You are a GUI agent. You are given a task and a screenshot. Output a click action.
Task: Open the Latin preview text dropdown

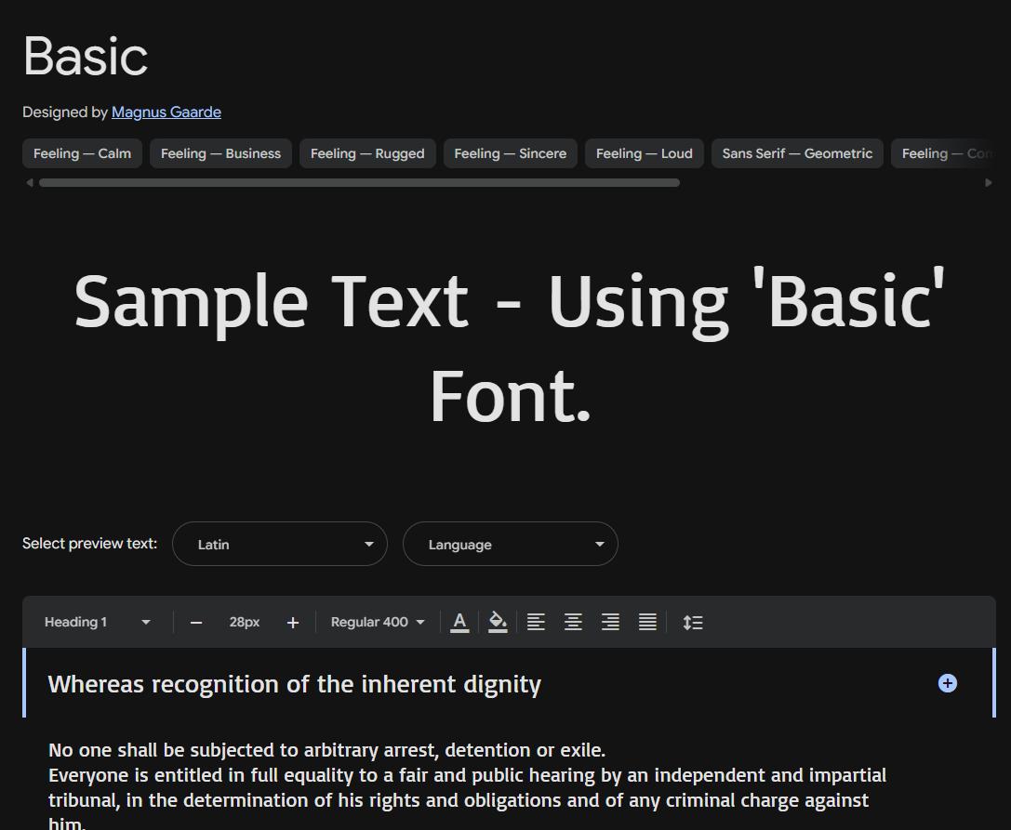click(280, 544)
